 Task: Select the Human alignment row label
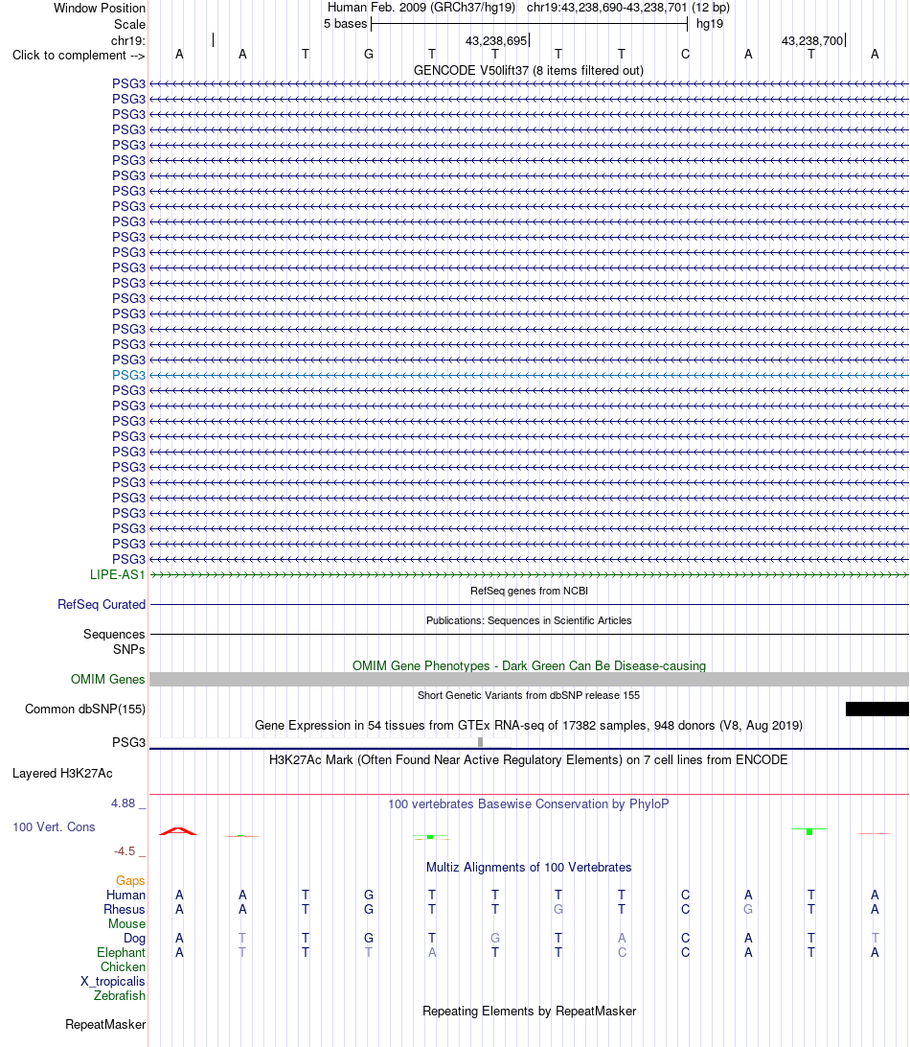click(x=125, y=896)
